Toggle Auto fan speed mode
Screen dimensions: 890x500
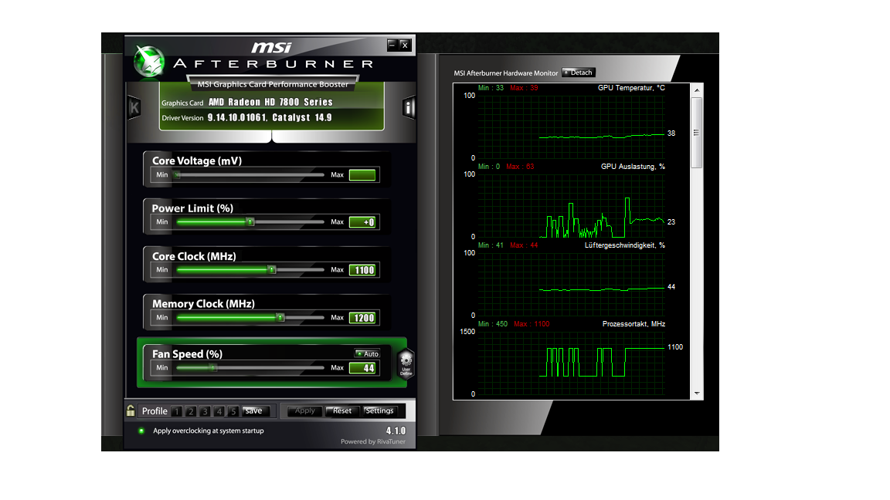click(x=367, y=353)
